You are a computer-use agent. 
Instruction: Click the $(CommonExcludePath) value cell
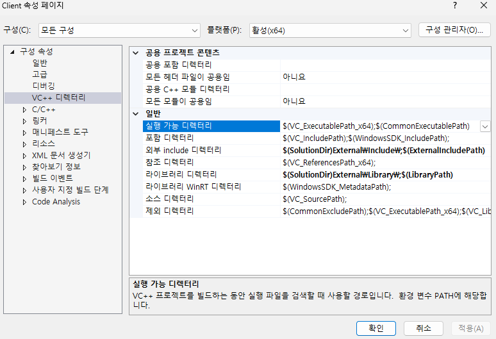[385, 211]
